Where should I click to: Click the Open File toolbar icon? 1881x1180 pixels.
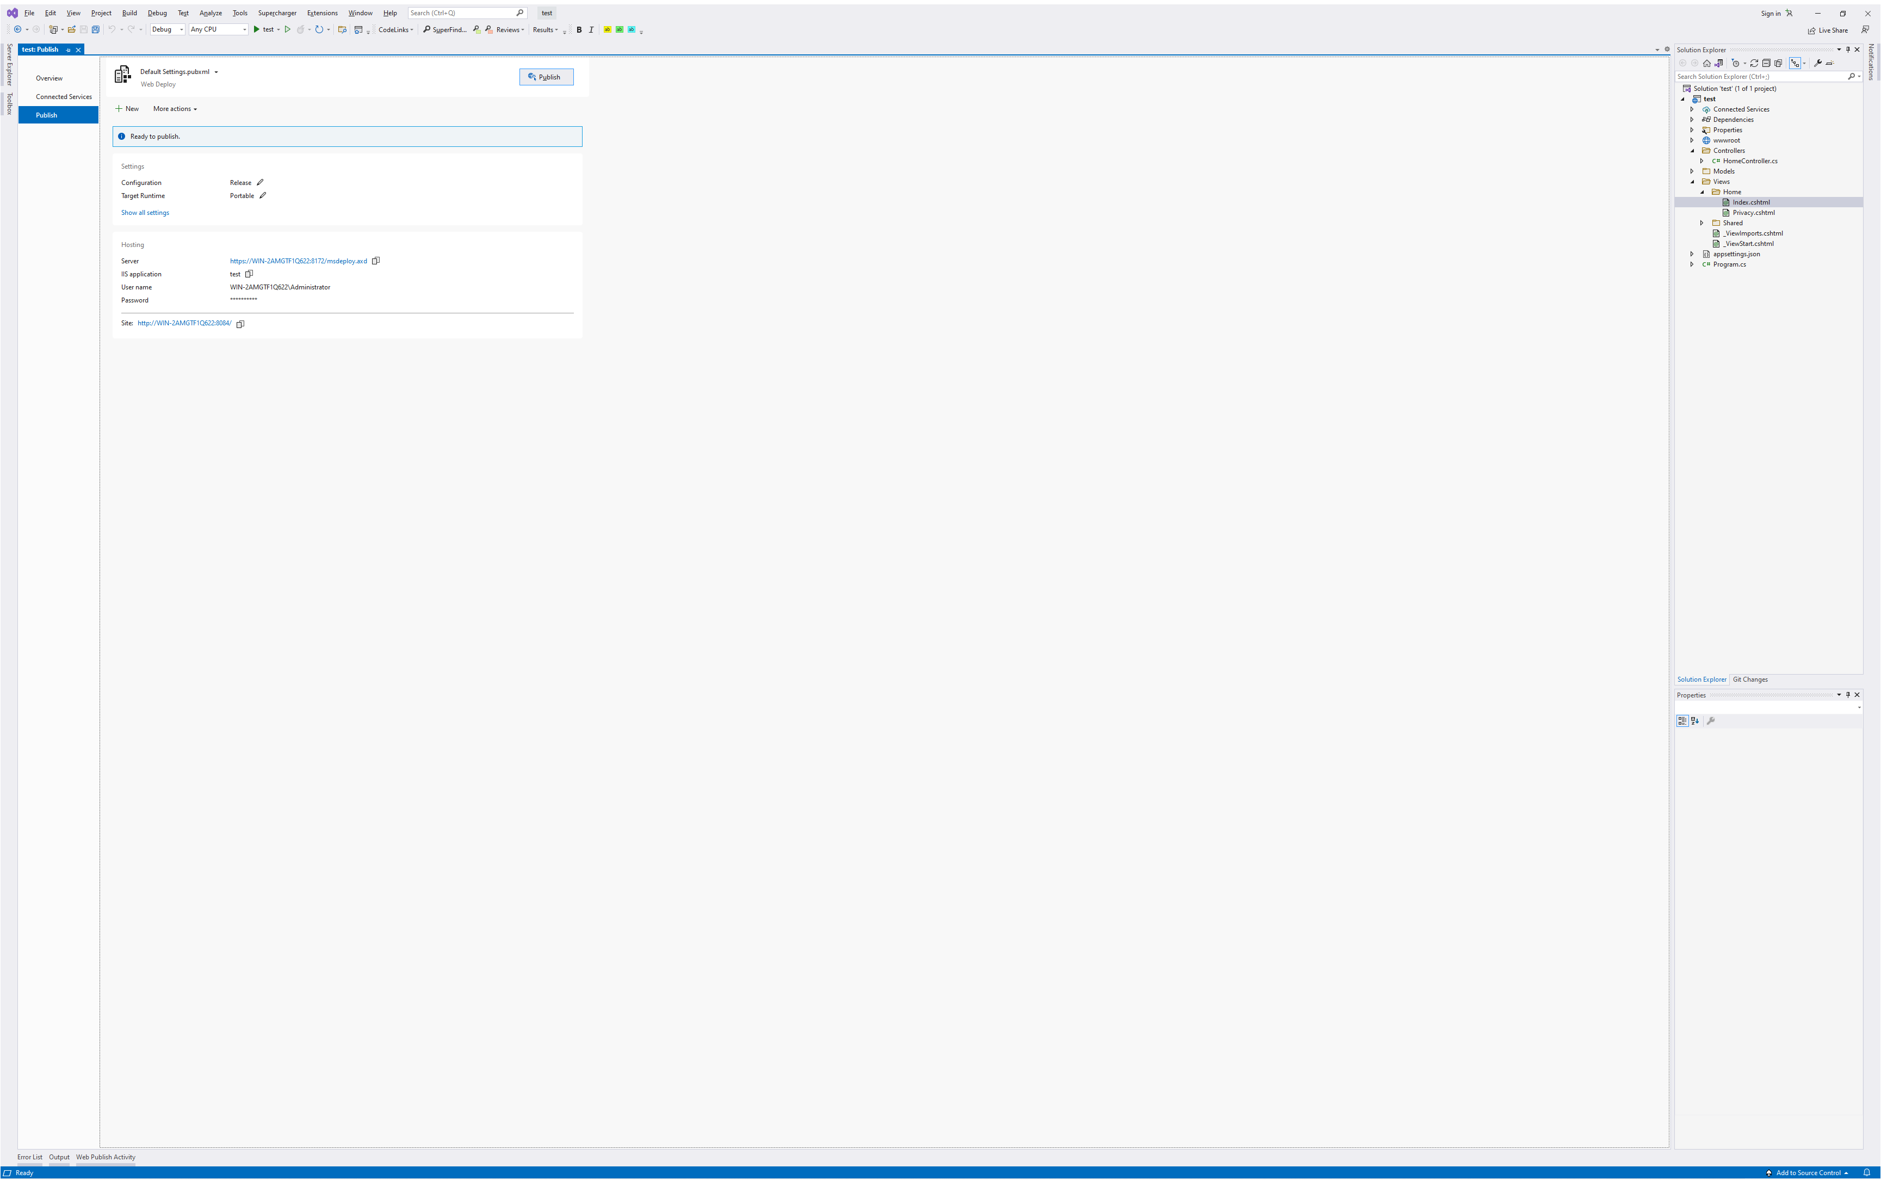[x=72, y=30]
